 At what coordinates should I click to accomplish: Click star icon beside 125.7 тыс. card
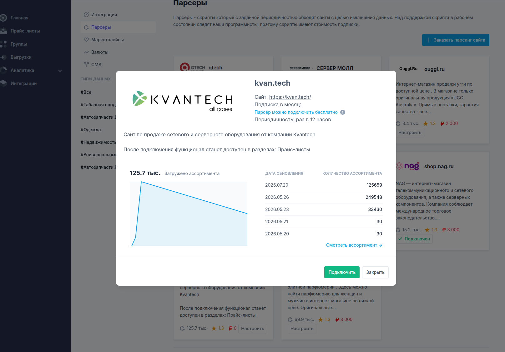(214, 328)
